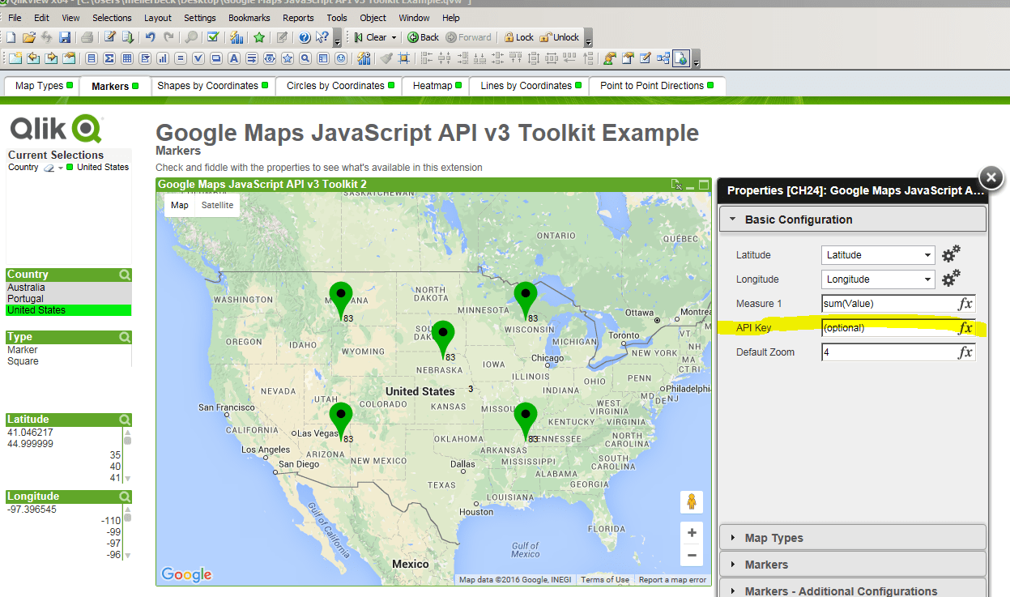Open the Latitude field dropdown
This screenshot has height=597, width=1010.
(927, 254)
